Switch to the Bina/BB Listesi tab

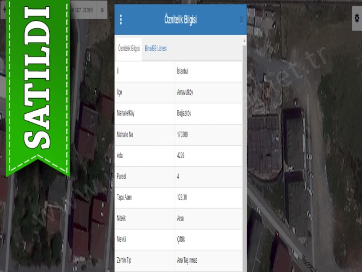click(155, 48)
